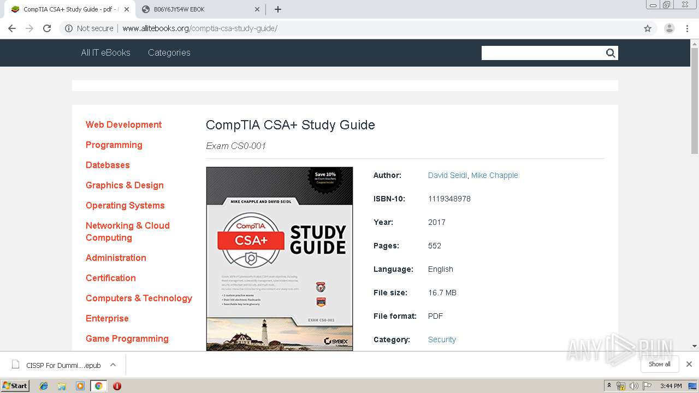This screenshot has height=393, width=699.
Task: Open the Certification category
Action: (x=110, y=278)
